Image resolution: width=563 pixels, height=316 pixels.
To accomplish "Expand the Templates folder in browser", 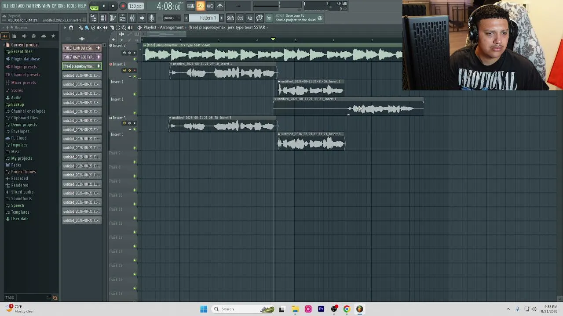I will [20, 212].
